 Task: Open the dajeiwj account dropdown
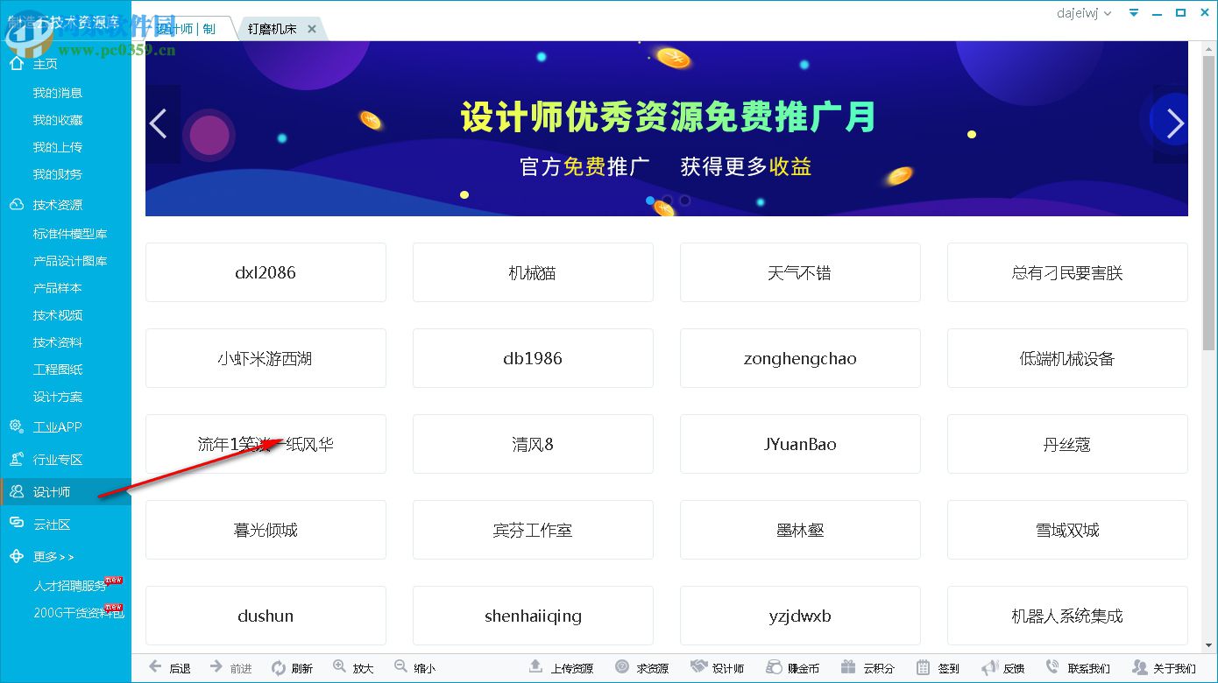(1084, 13)
